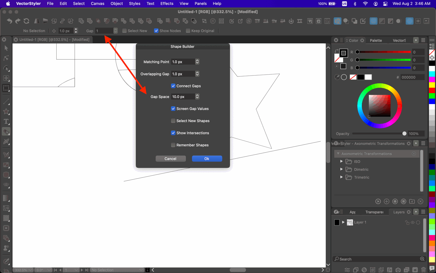Check the Select New Shapes option
This screenshot has height=273, width=436.
click(173, 121)
